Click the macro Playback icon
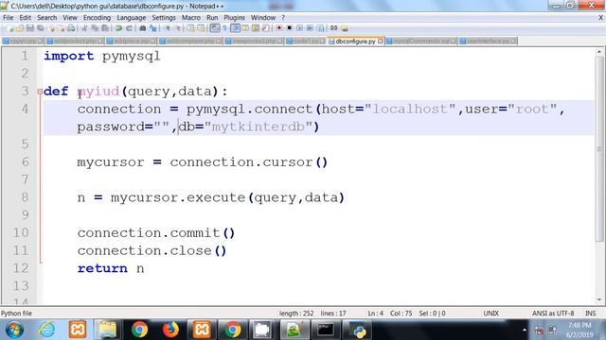Screen dimensions: 606x340 point(300,28)
